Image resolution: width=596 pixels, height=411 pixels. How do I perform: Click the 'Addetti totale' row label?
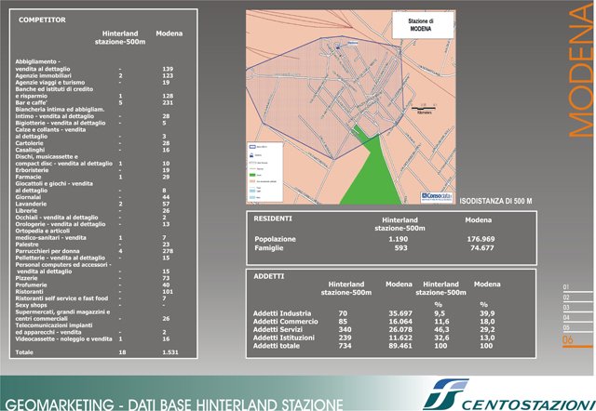pyautogui.click(x=277, y=346)
